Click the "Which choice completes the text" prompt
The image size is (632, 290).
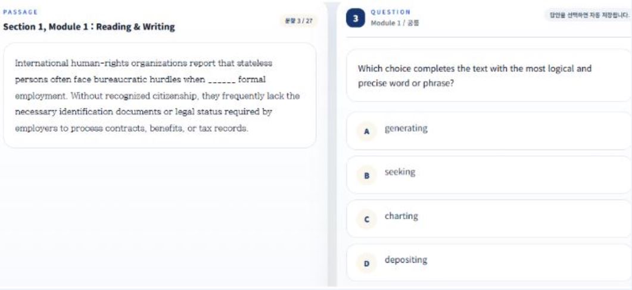pos(474,76)
